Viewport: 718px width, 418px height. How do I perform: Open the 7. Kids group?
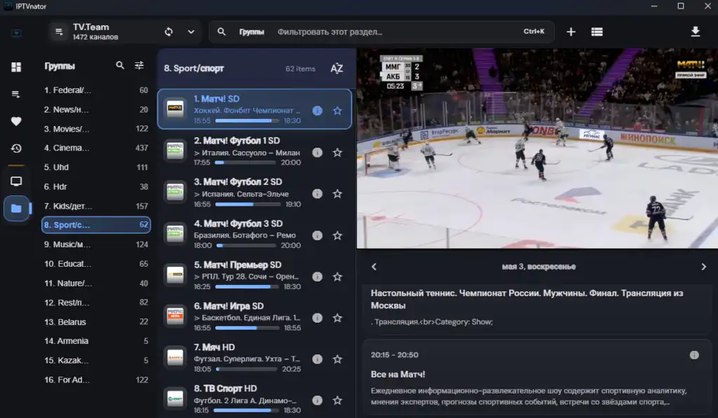(x=96, y=207)
